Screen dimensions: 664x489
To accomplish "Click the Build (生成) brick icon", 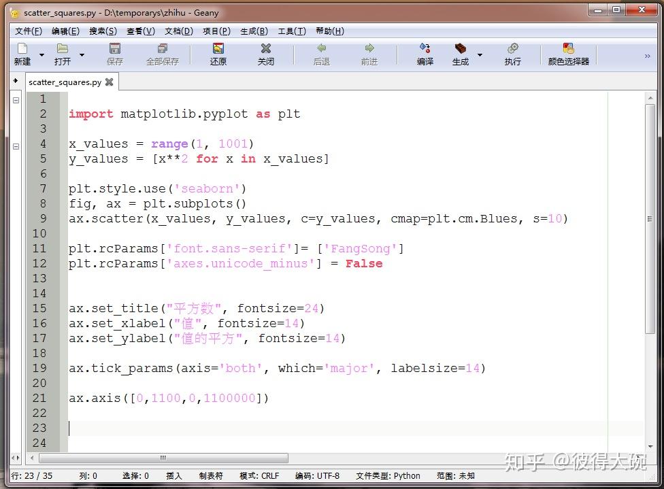I will pyautogui.click(x=461, y=48).
